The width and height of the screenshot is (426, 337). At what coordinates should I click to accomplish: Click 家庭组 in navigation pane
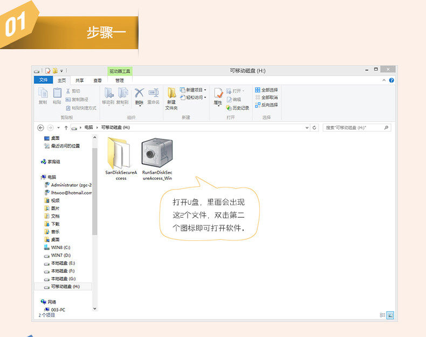click(x=51, y=162)
